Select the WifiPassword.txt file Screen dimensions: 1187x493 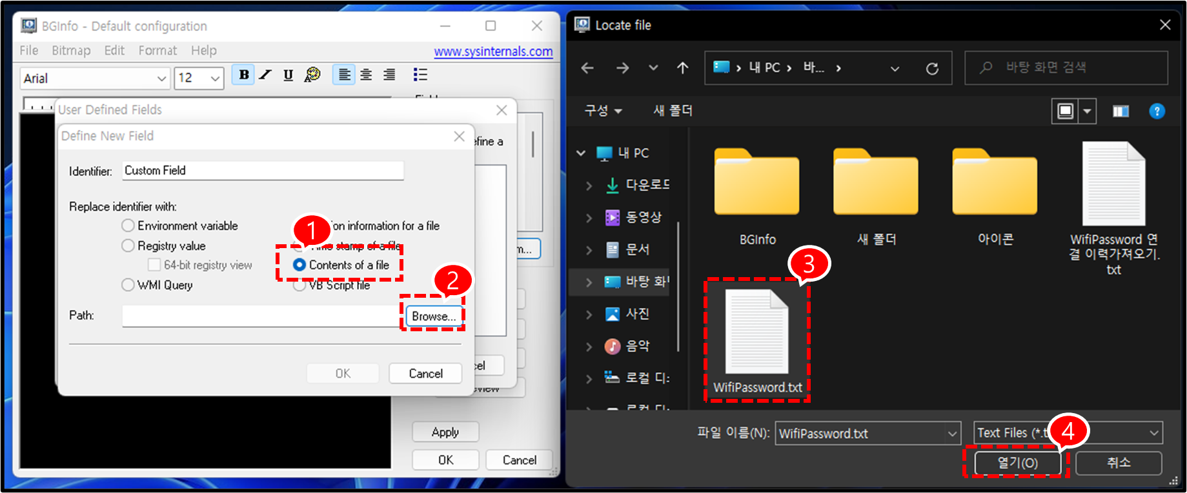coord(757,342)
